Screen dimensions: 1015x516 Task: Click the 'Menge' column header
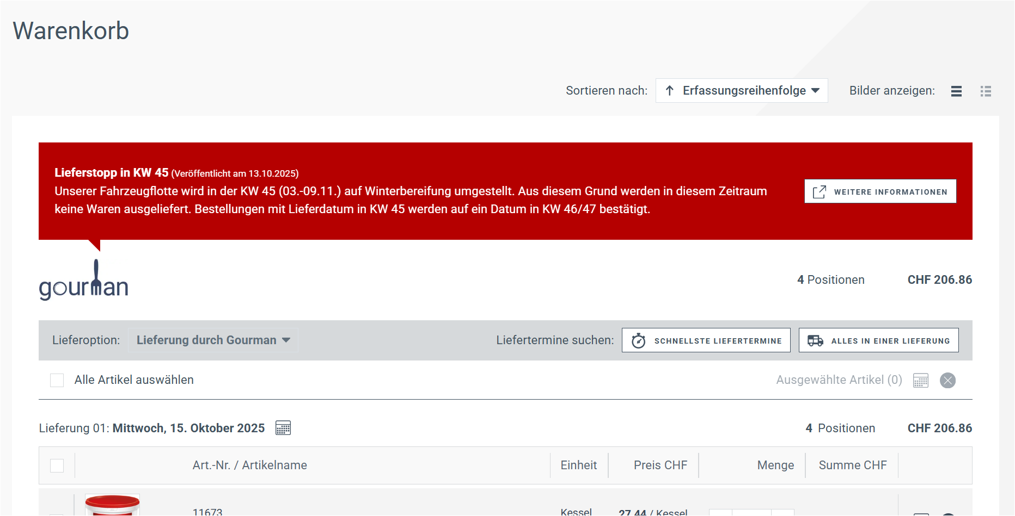click(x=776, y=465)
